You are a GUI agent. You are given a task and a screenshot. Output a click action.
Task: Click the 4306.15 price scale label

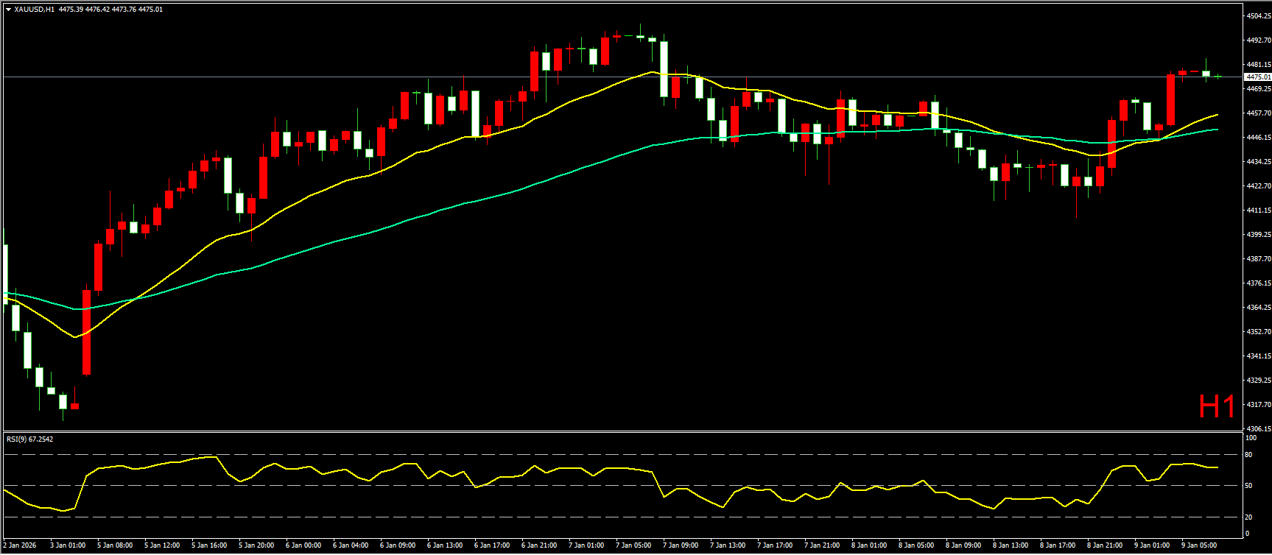point(1257,428)
